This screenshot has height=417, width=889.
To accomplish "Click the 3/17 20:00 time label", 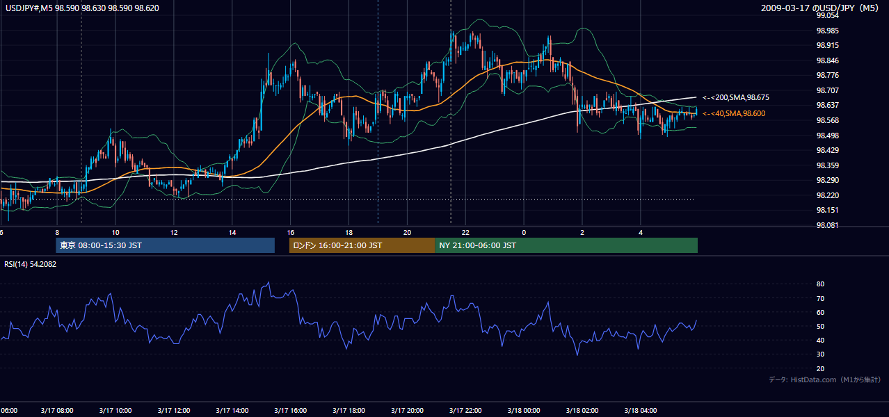I will (x=408, y=411).
